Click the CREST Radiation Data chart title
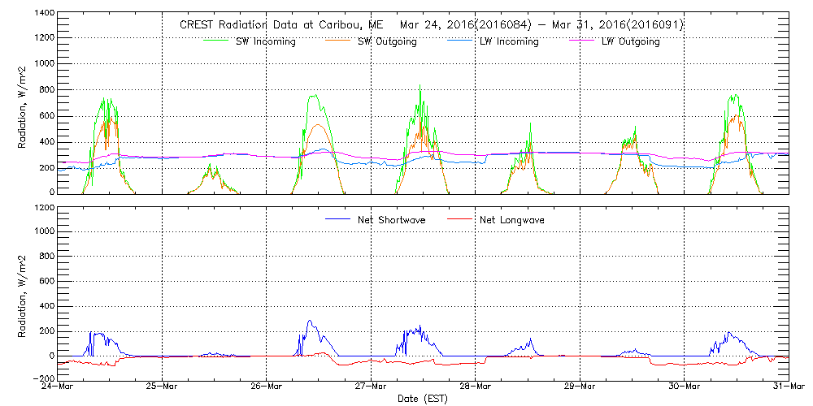The height and width of the screenshot is (406, 813). pos(432,25)
